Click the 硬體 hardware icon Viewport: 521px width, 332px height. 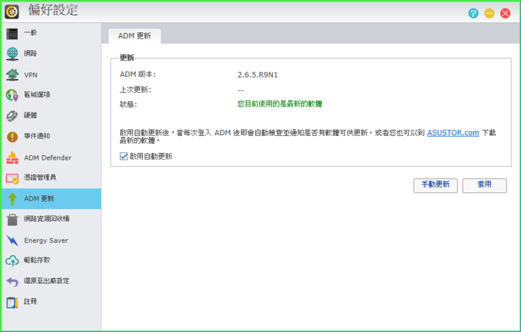[12, 116]
